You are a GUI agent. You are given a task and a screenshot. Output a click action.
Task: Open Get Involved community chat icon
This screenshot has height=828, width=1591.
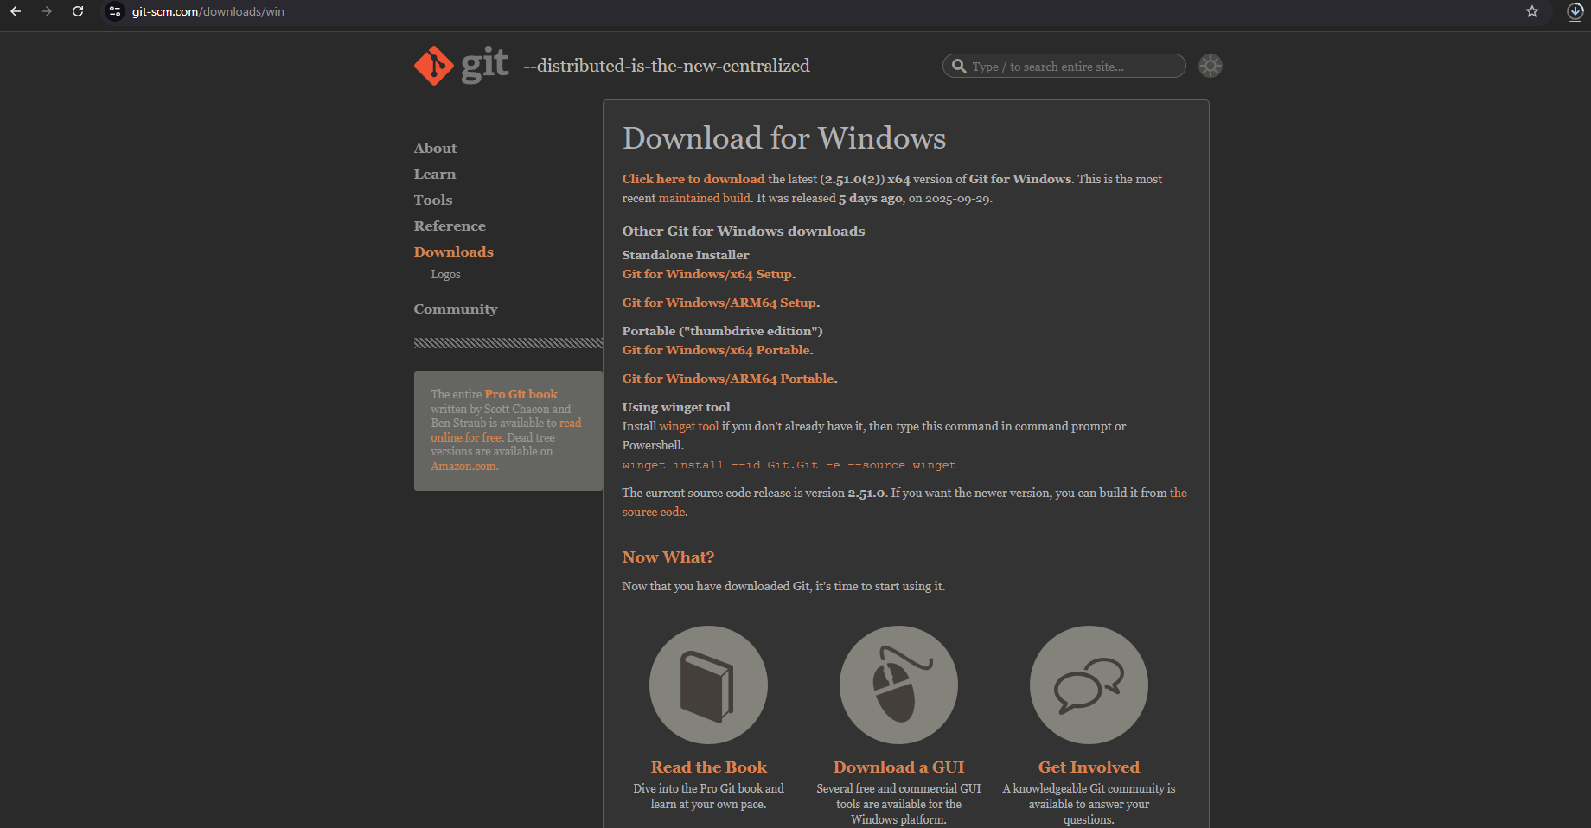point(1089,685)
